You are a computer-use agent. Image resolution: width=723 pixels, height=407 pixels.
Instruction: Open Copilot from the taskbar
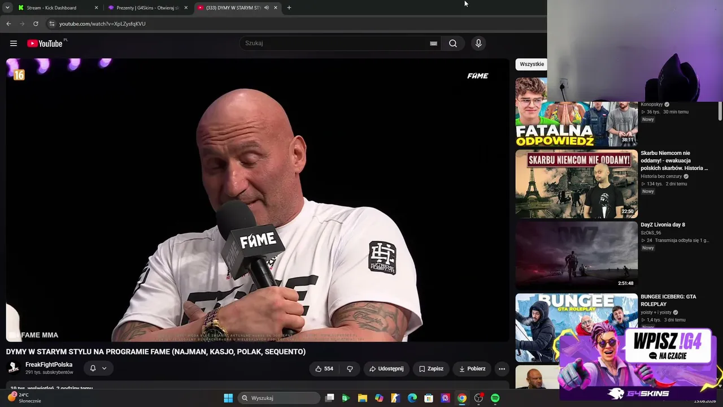point(379,398)
